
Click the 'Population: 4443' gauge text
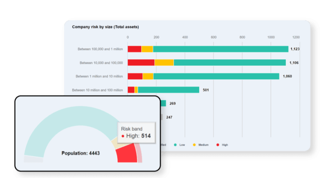coord(81,153)
